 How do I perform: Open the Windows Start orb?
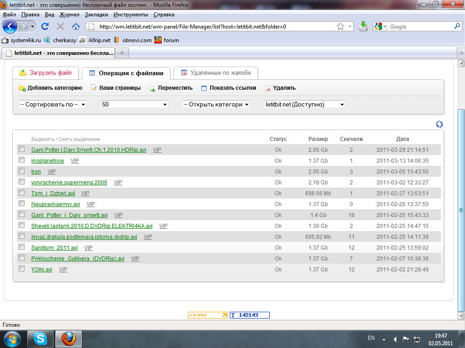point(12,339)
